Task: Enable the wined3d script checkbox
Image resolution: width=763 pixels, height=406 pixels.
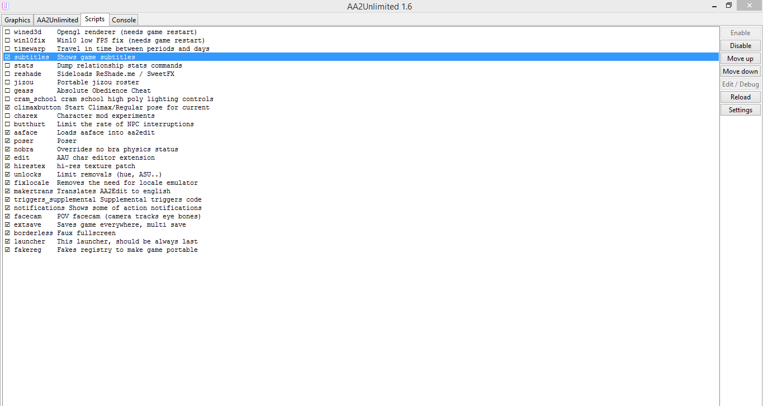Action: 7,32
